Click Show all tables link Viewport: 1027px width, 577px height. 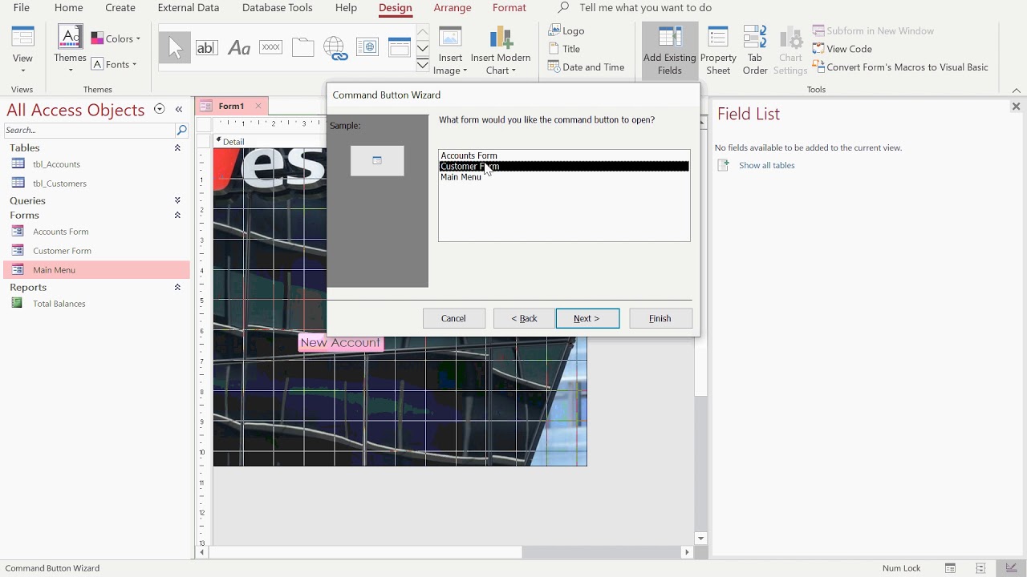tap(766, 165)
